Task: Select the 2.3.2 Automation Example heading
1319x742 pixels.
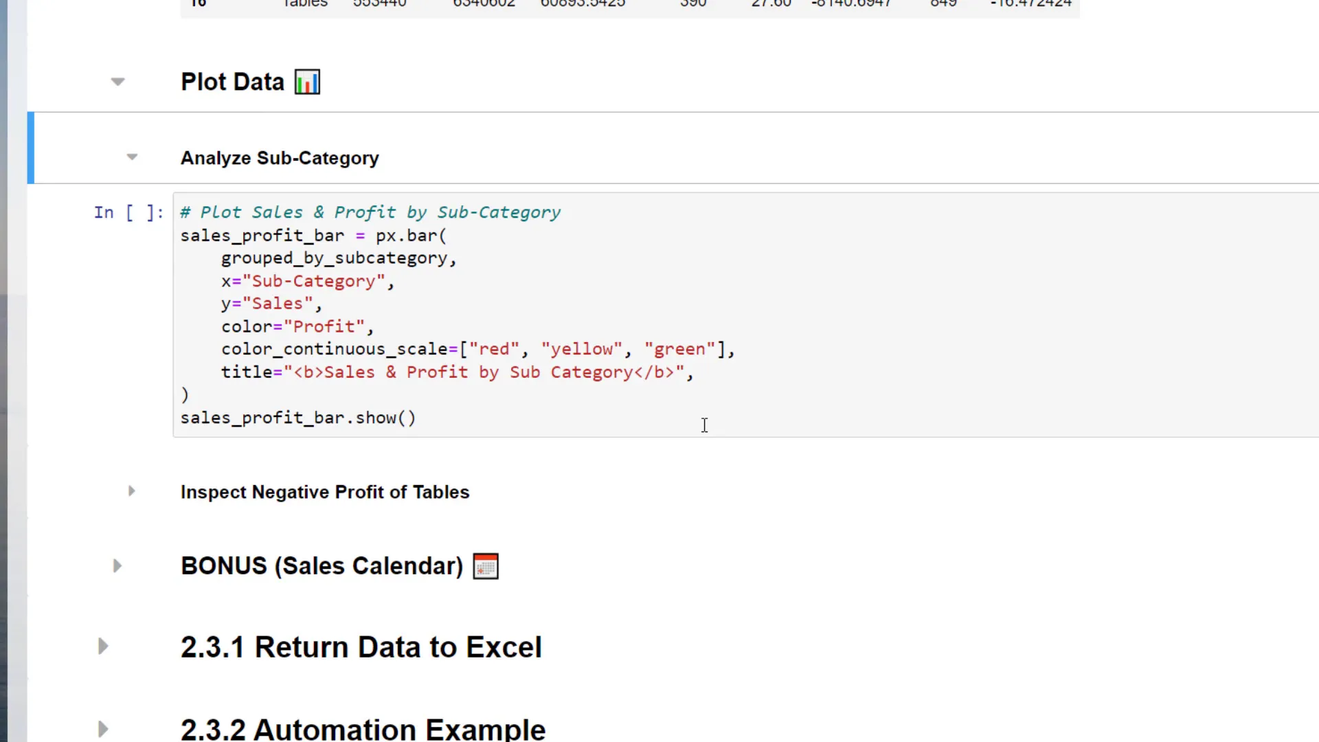Action: 363,728
